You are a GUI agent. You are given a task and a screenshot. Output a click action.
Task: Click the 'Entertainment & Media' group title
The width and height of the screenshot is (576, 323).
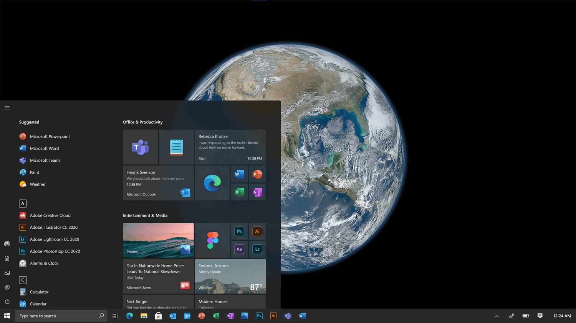click(145, 215)
